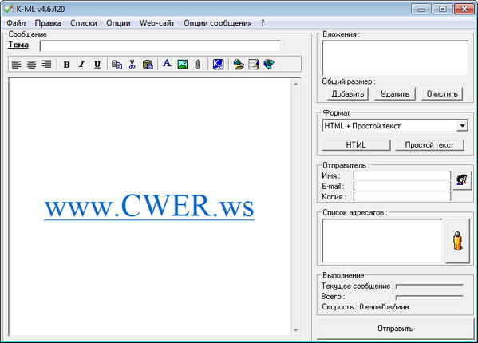478x343 pixels.
Task: Switch to HTML format button
Action: tap(356, 145)
